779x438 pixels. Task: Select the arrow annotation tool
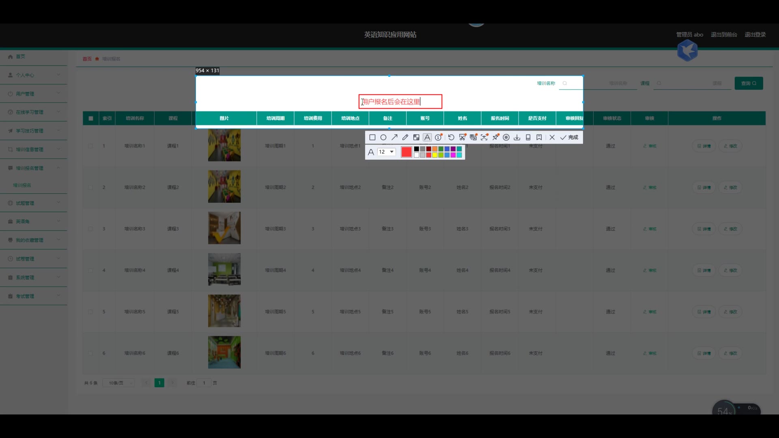(x=394, y=137)
